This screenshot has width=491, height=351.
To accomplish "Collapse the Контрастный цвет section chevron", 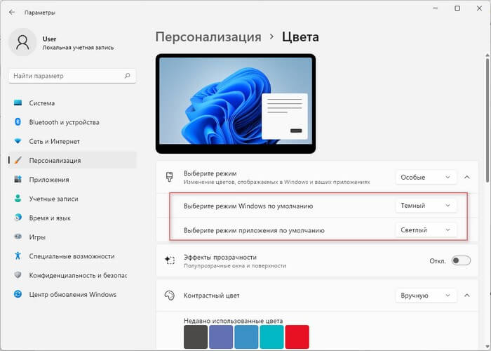I will pyautogui.click(x=467, y=296).
